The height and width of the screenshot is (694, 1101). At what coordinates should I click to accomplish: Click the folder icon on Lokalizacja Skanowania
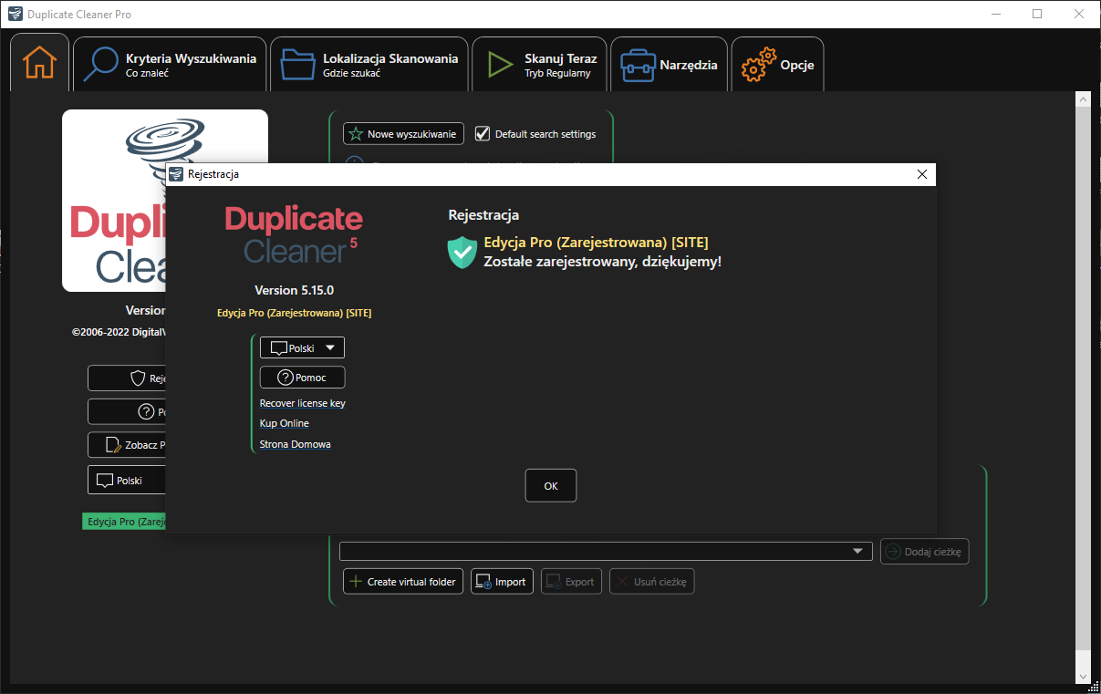tap(297, 65)
